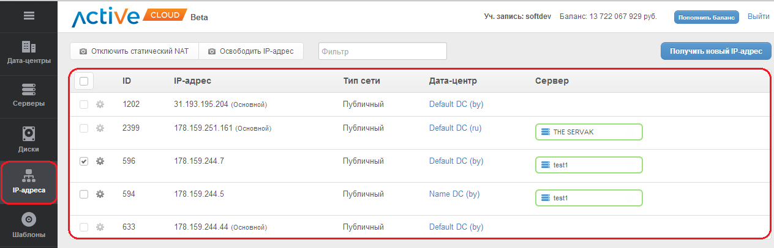
Task: Click the Active Cloud logo
Action: coord(129,17)
